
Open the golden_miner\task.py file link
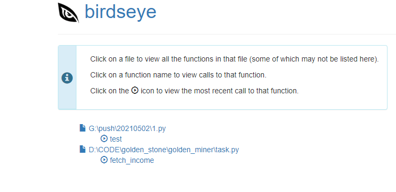[x=163, y=150]
